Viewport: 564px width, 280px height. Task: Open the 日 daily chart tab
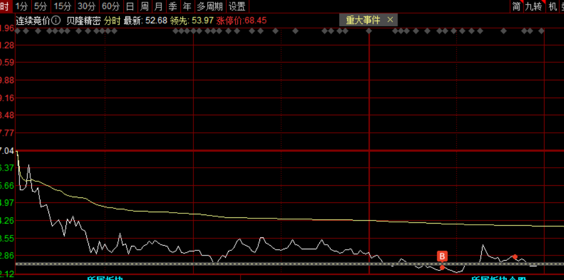coord(130,6)
